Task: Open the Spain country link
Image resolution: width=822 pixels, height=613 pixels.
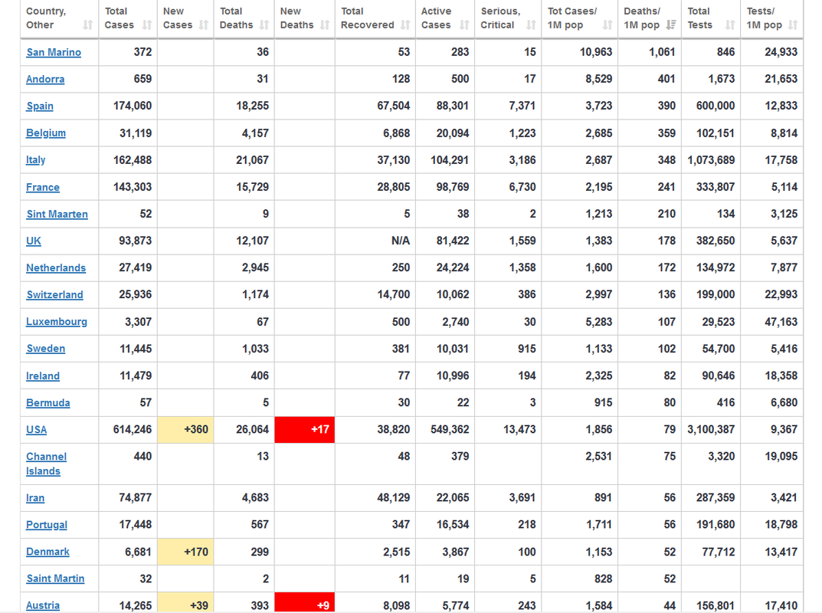Action: pos(40,106)
